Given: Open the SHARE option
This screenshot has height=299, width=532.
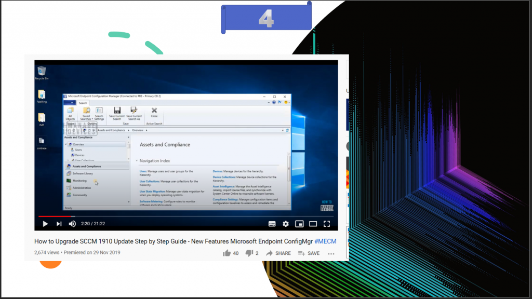Looking at the screenshot, I should (x=278, y=253).
